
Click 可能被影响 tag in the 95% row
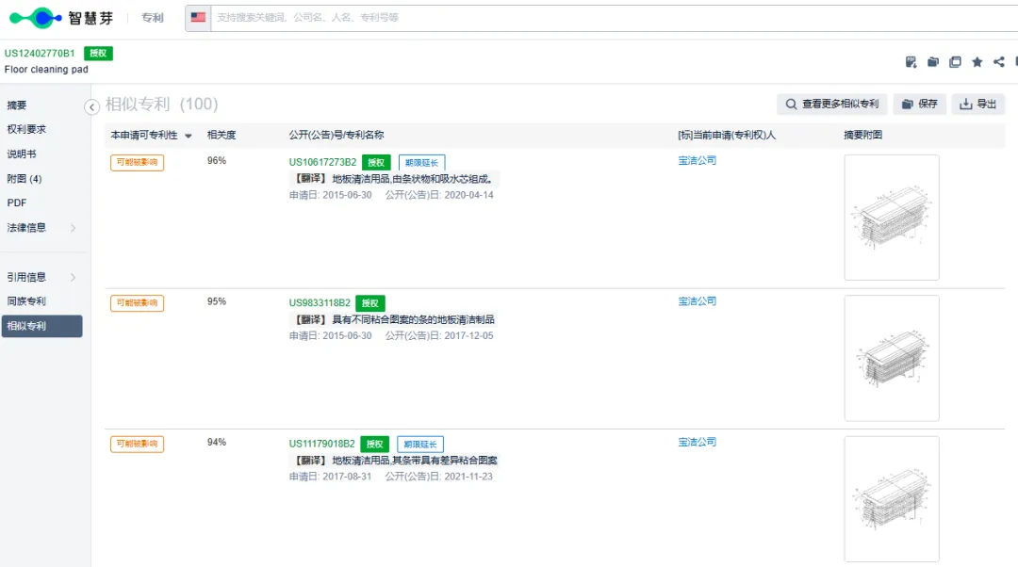[x=137, y=303]
